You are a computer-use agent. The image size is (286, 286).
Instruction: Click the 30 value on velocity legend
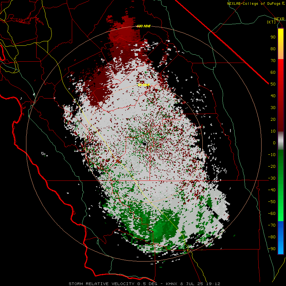coord(273,108)
